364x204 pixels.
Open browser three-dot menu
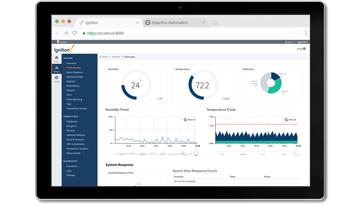pos(306,33)
